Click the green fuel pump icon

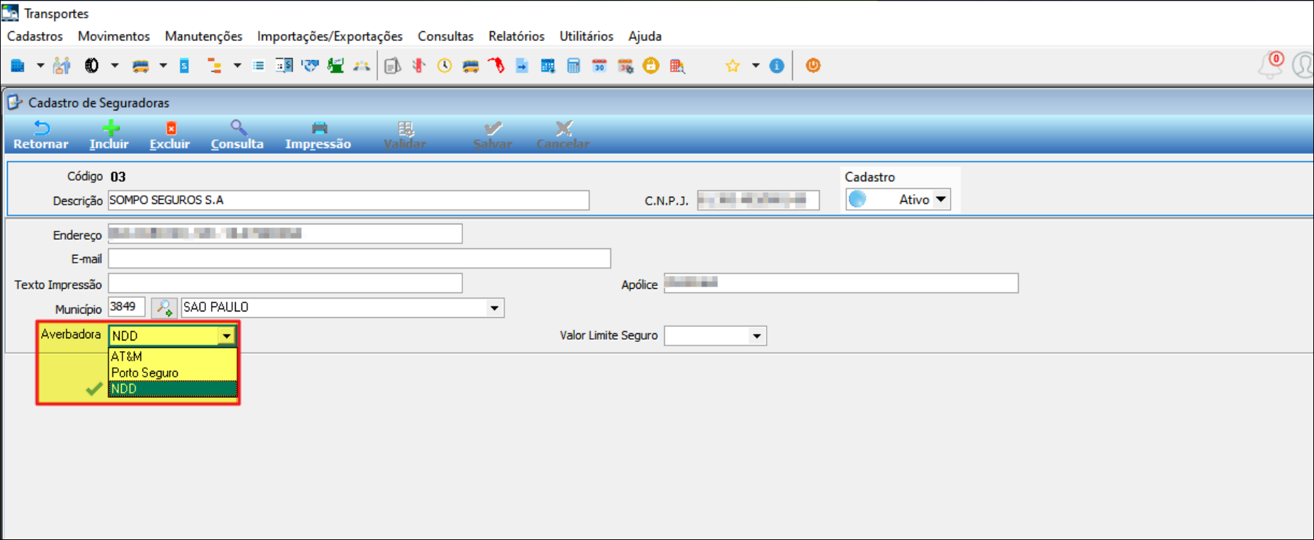[x=336, y=66]
